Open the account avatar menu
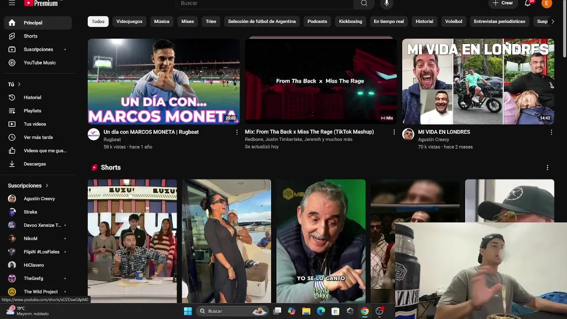The width and height of the screenshot is (567, 319). coord(547,3)
